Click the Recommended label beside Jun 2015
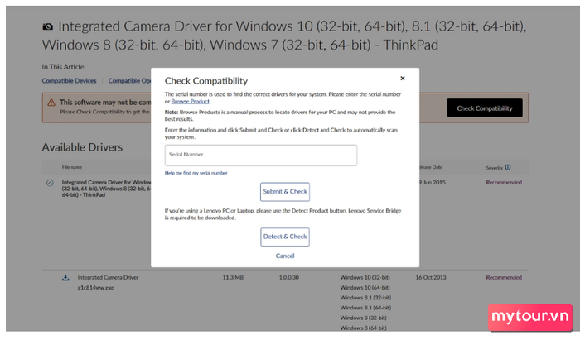This screenshot has height=340, width=580. (504, 182)
